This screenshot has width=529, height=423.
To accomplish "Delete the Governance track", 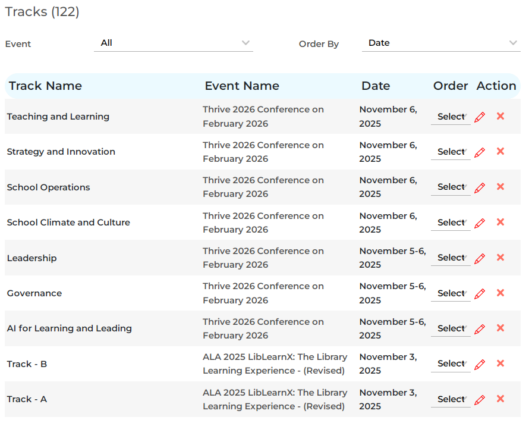I will click(x=500, y=293).
